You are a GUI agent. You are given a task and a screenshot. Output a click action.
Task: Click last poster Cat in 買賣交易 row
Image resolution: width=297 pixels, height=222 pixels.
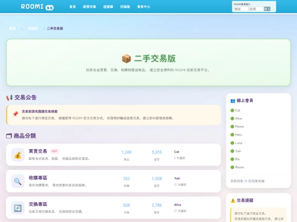pos(177,152)
